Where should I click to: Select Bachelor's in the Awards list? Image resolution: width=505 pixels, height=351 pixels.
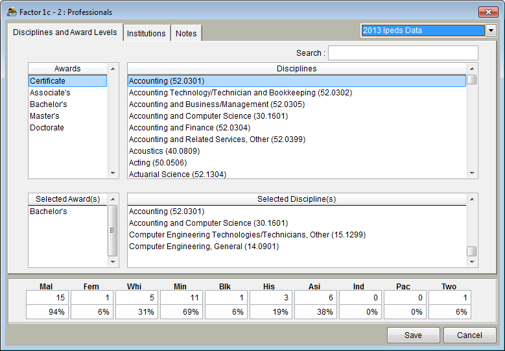pos(67,104)
